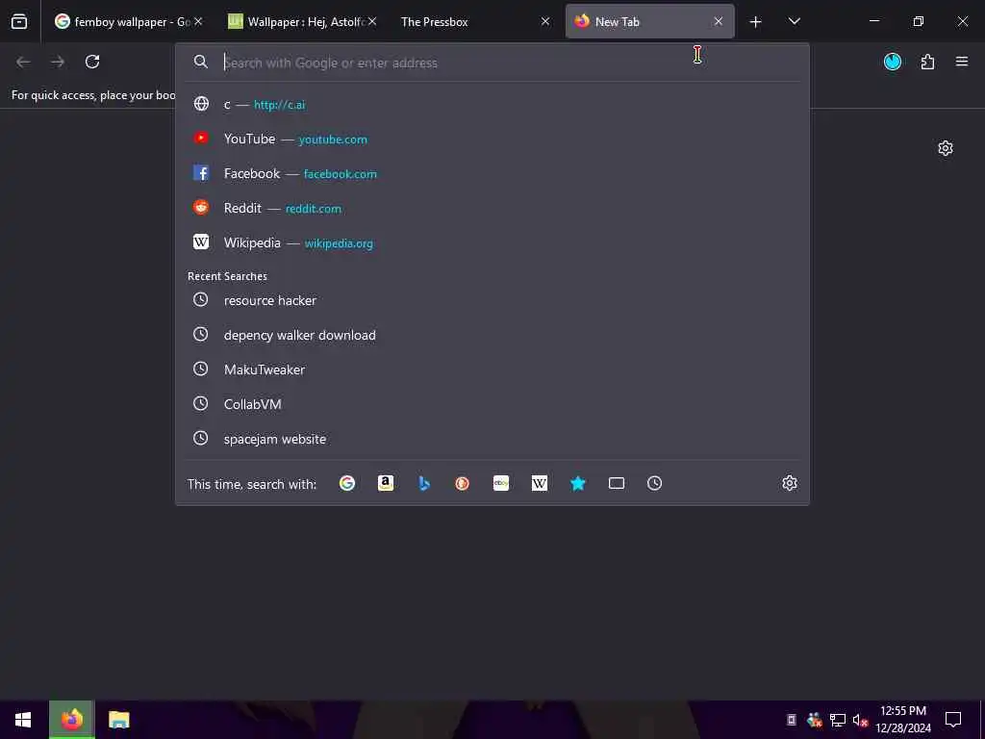Search this time with DuckDuckGo
985x739 pixels.
(463, 483)
